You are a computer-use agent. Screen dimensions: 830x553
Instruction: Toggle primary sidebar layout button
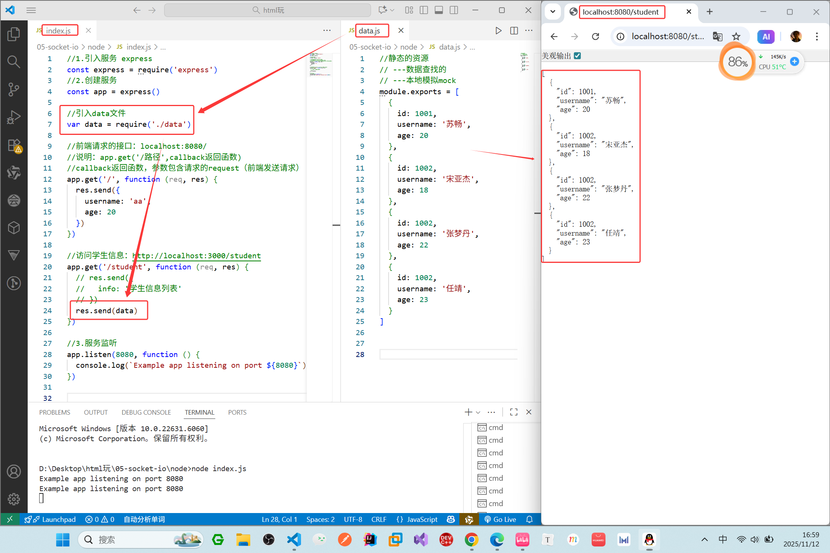pyautogui.click(x=424, y=10)
